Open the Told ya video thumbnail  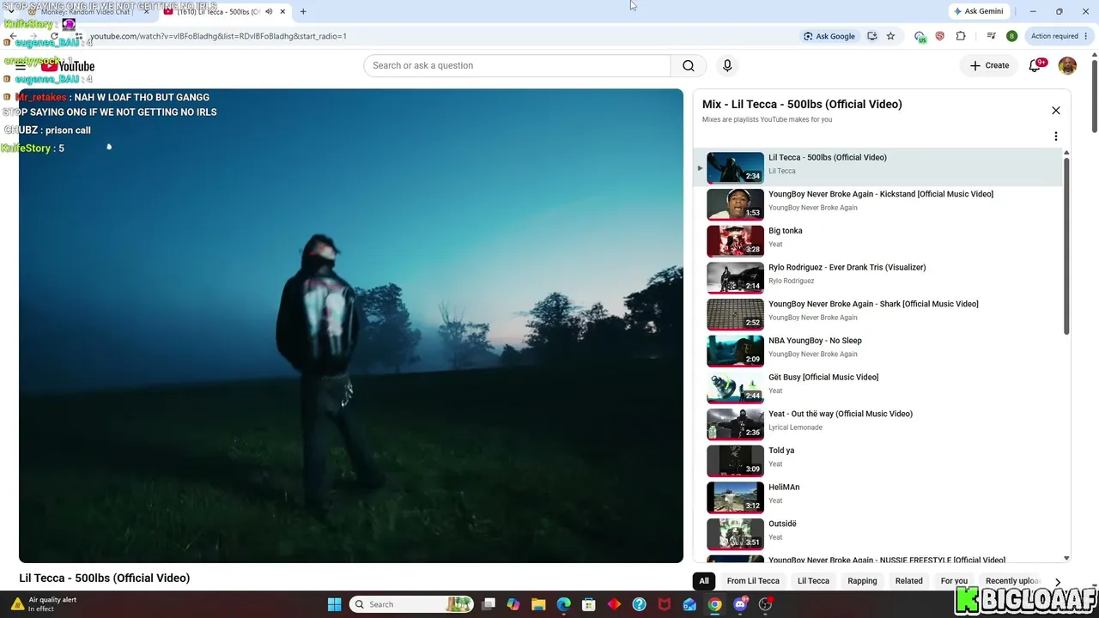pos(735,461)
